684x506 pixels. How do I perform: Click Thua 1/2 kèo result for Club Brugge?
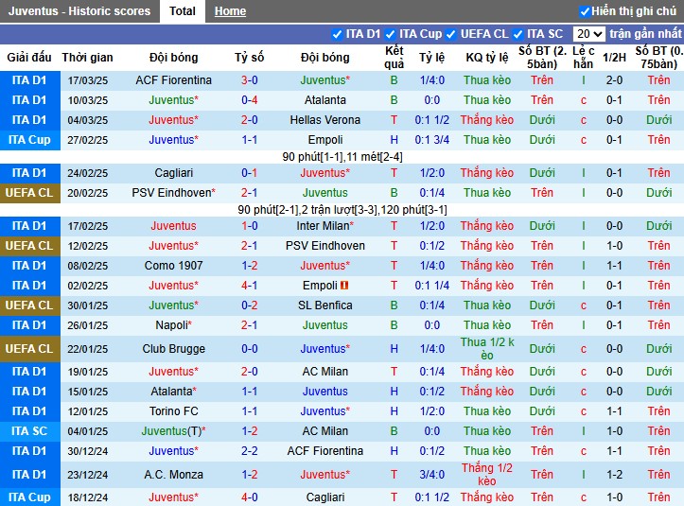(487, 349)
